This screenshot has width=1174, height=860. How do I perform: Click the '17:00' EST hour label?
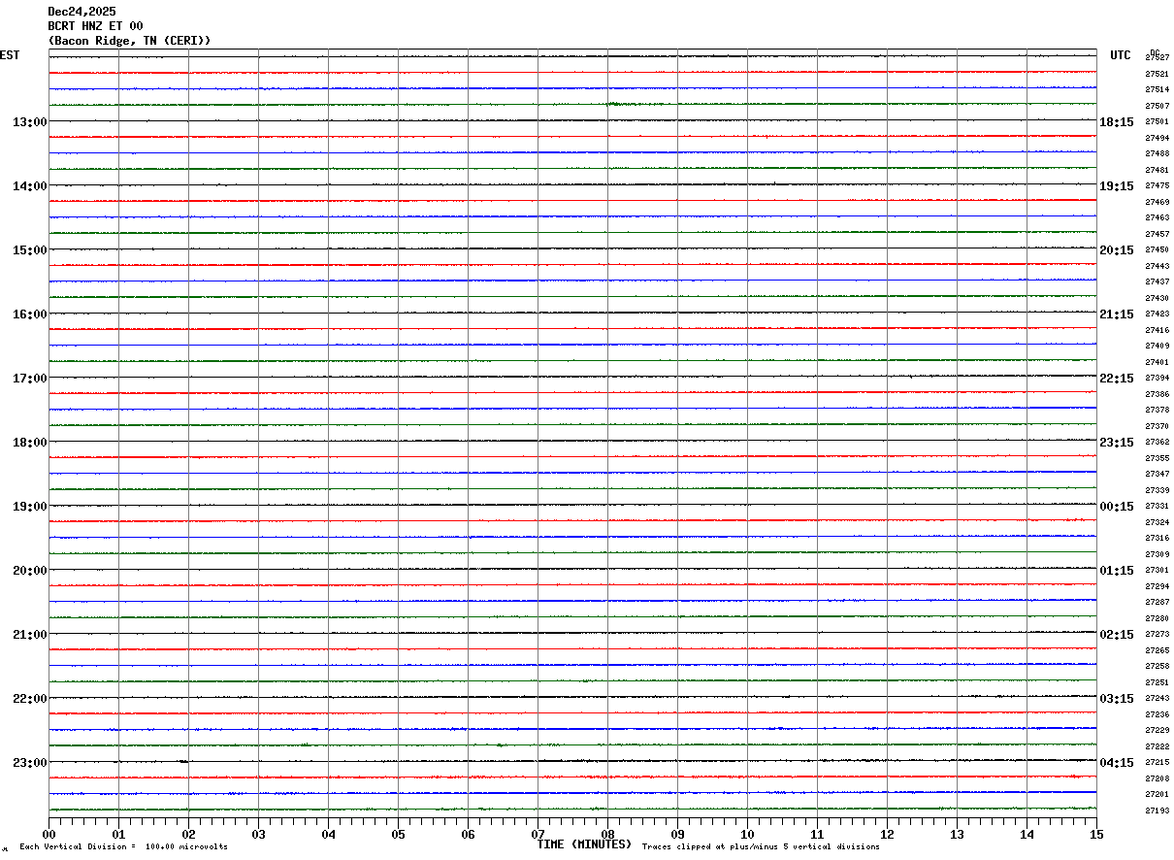(30, 379)
